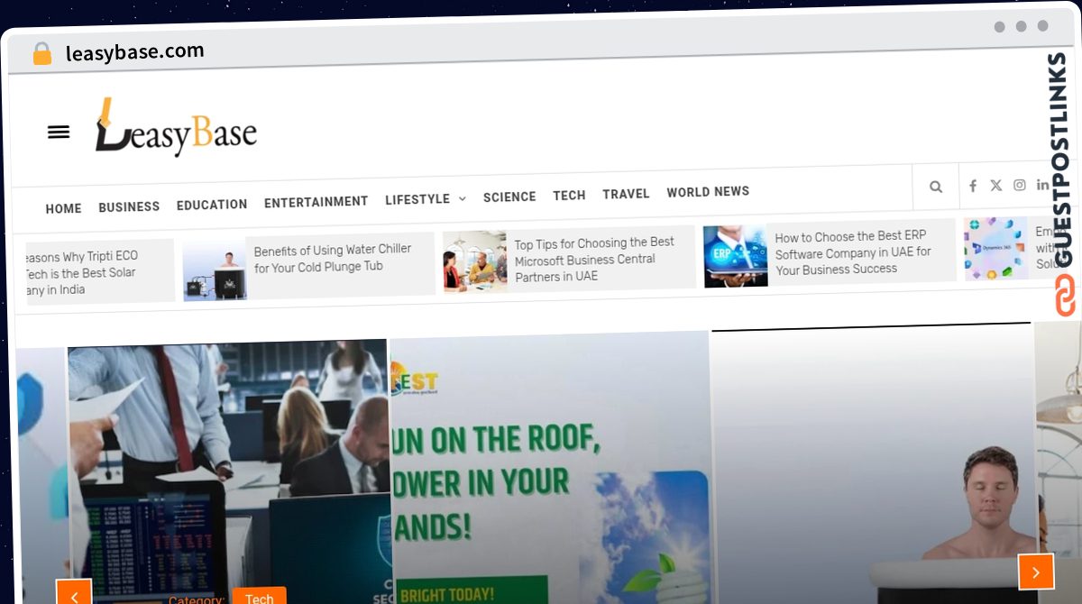This screenshot has width=1082, height=604.
Task: Open Tripti ECO Tech solar article link
Action: pos(81,273)
